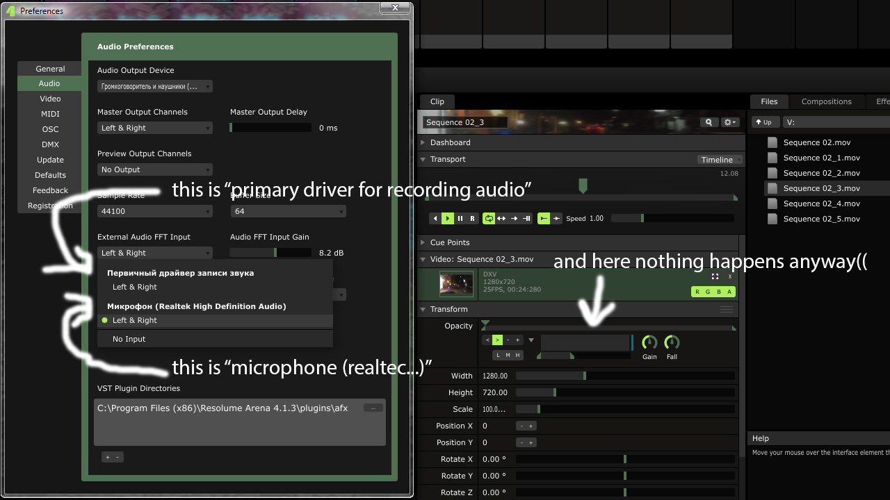Image resolution: width=890 pixels, height=500 pixels.
Task: Open the clip settings gear menu
Action: pyautogui.click(x=729, y=122)
